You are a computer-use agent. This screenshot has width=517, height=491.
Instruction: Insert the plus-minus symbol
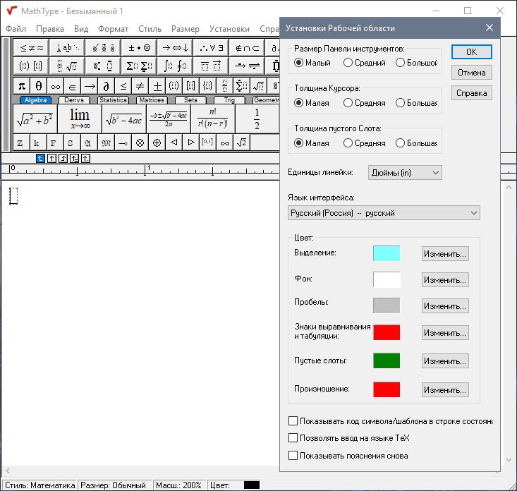coord(157,86)
